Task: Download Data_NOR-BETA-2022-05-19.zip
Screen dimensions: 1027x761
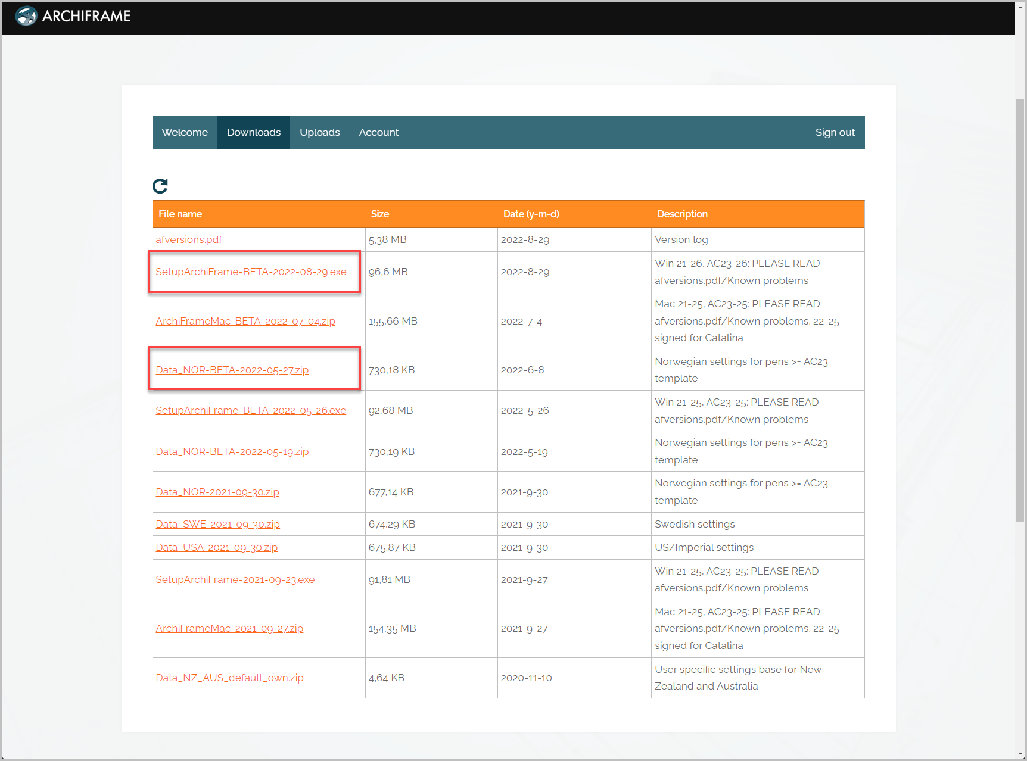Action: tap(232, 451)
